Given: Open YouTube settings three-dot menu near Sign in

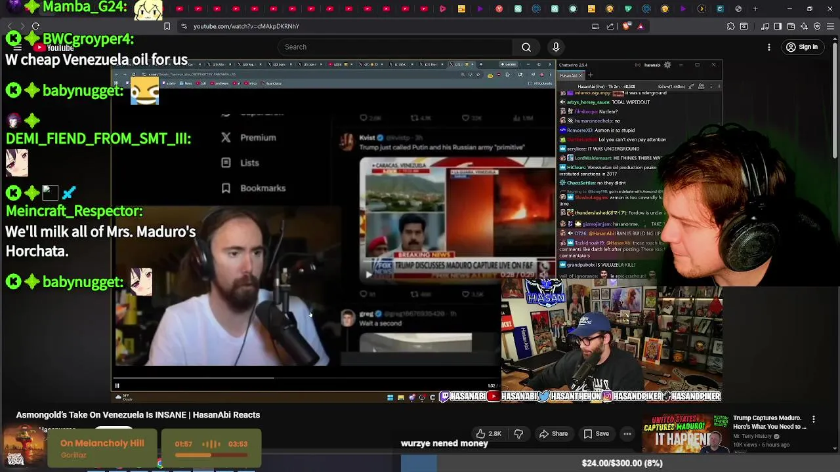Looking at the screenshot, I should tap(769, 47).
